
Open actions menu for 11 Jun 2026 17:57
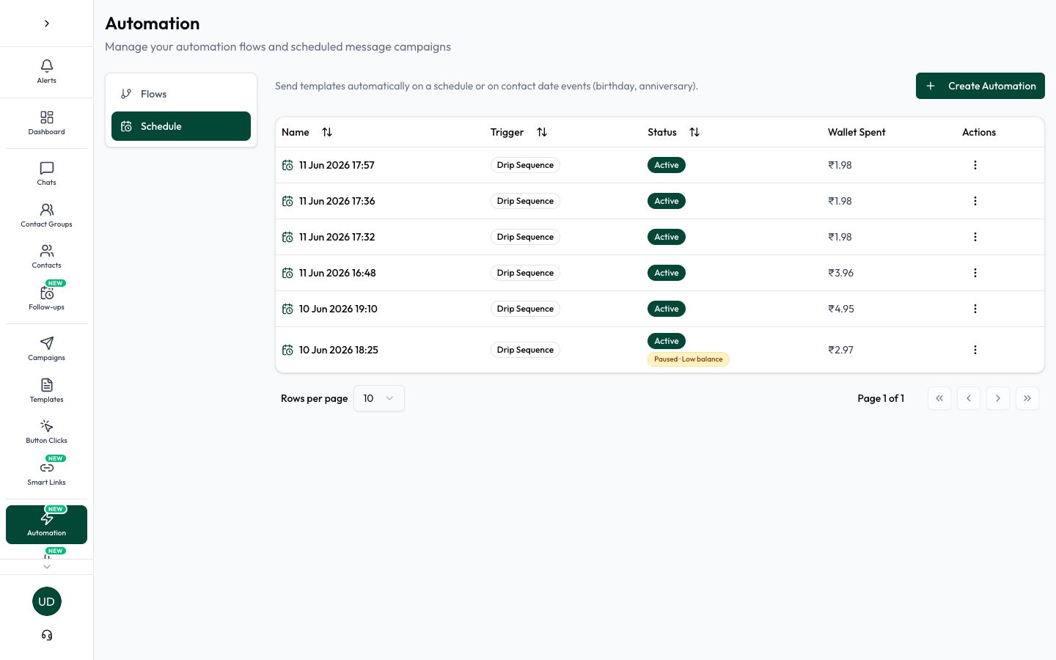coord(975,165)
